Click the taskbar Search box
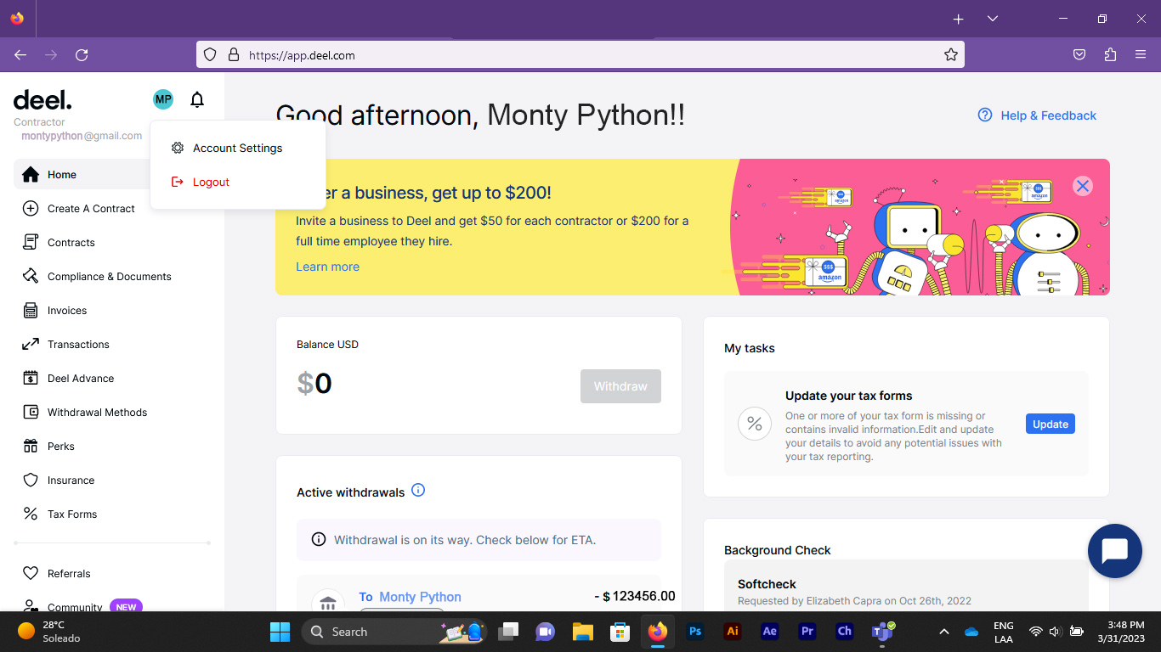This screenshot has width=1161, height=652. click(x=393, y=632)
